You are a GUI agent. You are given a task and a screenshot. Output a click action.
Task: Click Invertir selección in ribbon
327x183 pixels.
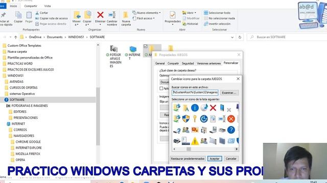(x=217, y=24)
